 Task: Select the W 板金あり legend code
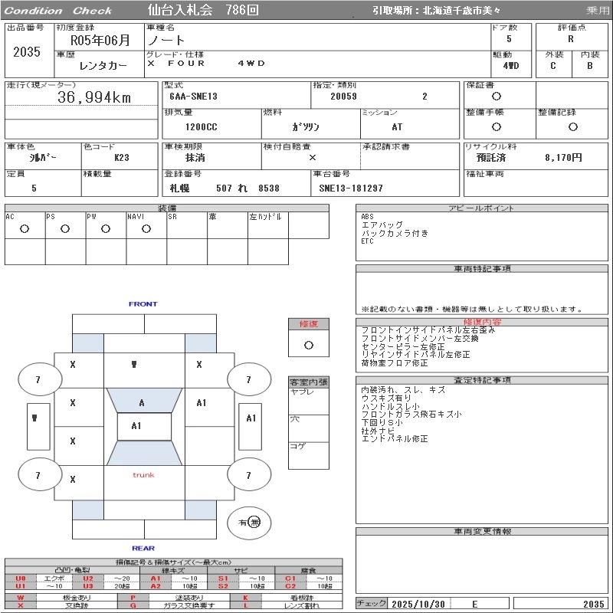pyautogui.click(x=21, y=597)
